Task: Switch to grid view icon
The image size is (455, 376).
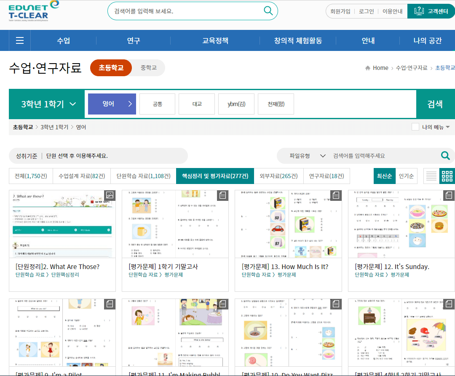Action: [x=447, y=176]
